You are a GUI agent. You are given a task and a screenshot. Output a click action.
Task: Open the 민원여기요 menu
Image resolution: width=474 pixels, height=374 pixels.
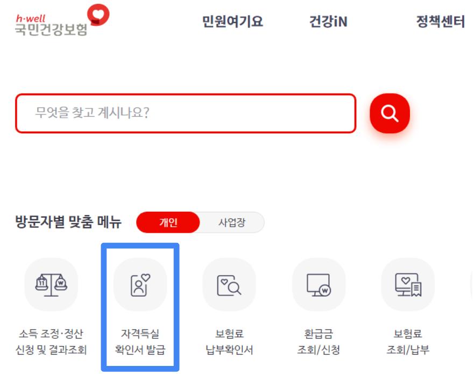tap(232, 21)
